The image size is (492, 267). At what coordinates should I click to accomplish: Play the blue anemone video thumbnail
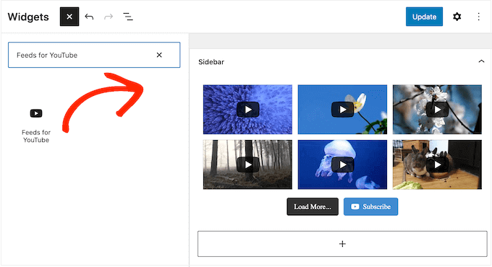point(247,110)
